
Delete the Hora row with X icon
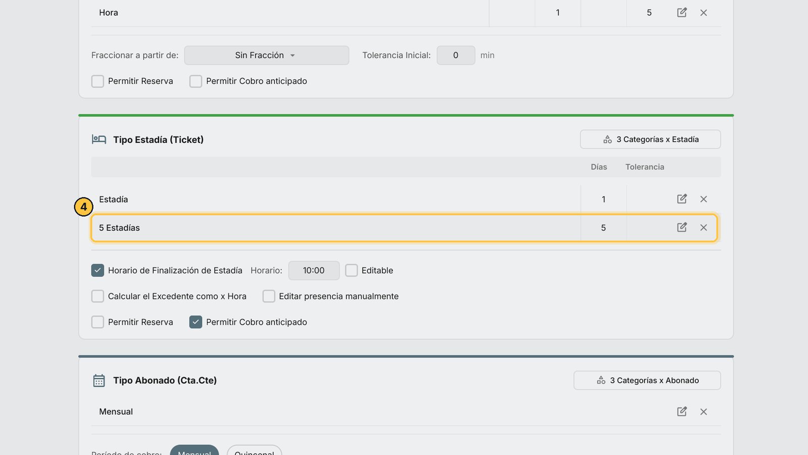coord(703,13)
